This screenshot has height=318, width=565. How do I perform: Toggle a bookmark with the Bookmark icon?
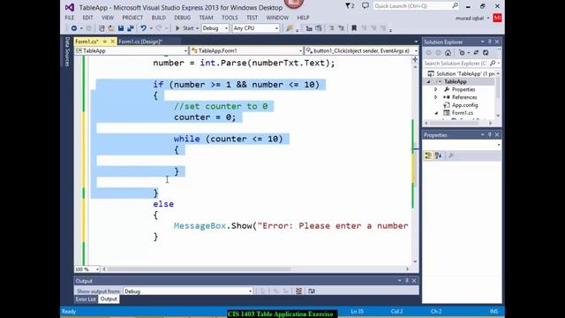(354, 28)
